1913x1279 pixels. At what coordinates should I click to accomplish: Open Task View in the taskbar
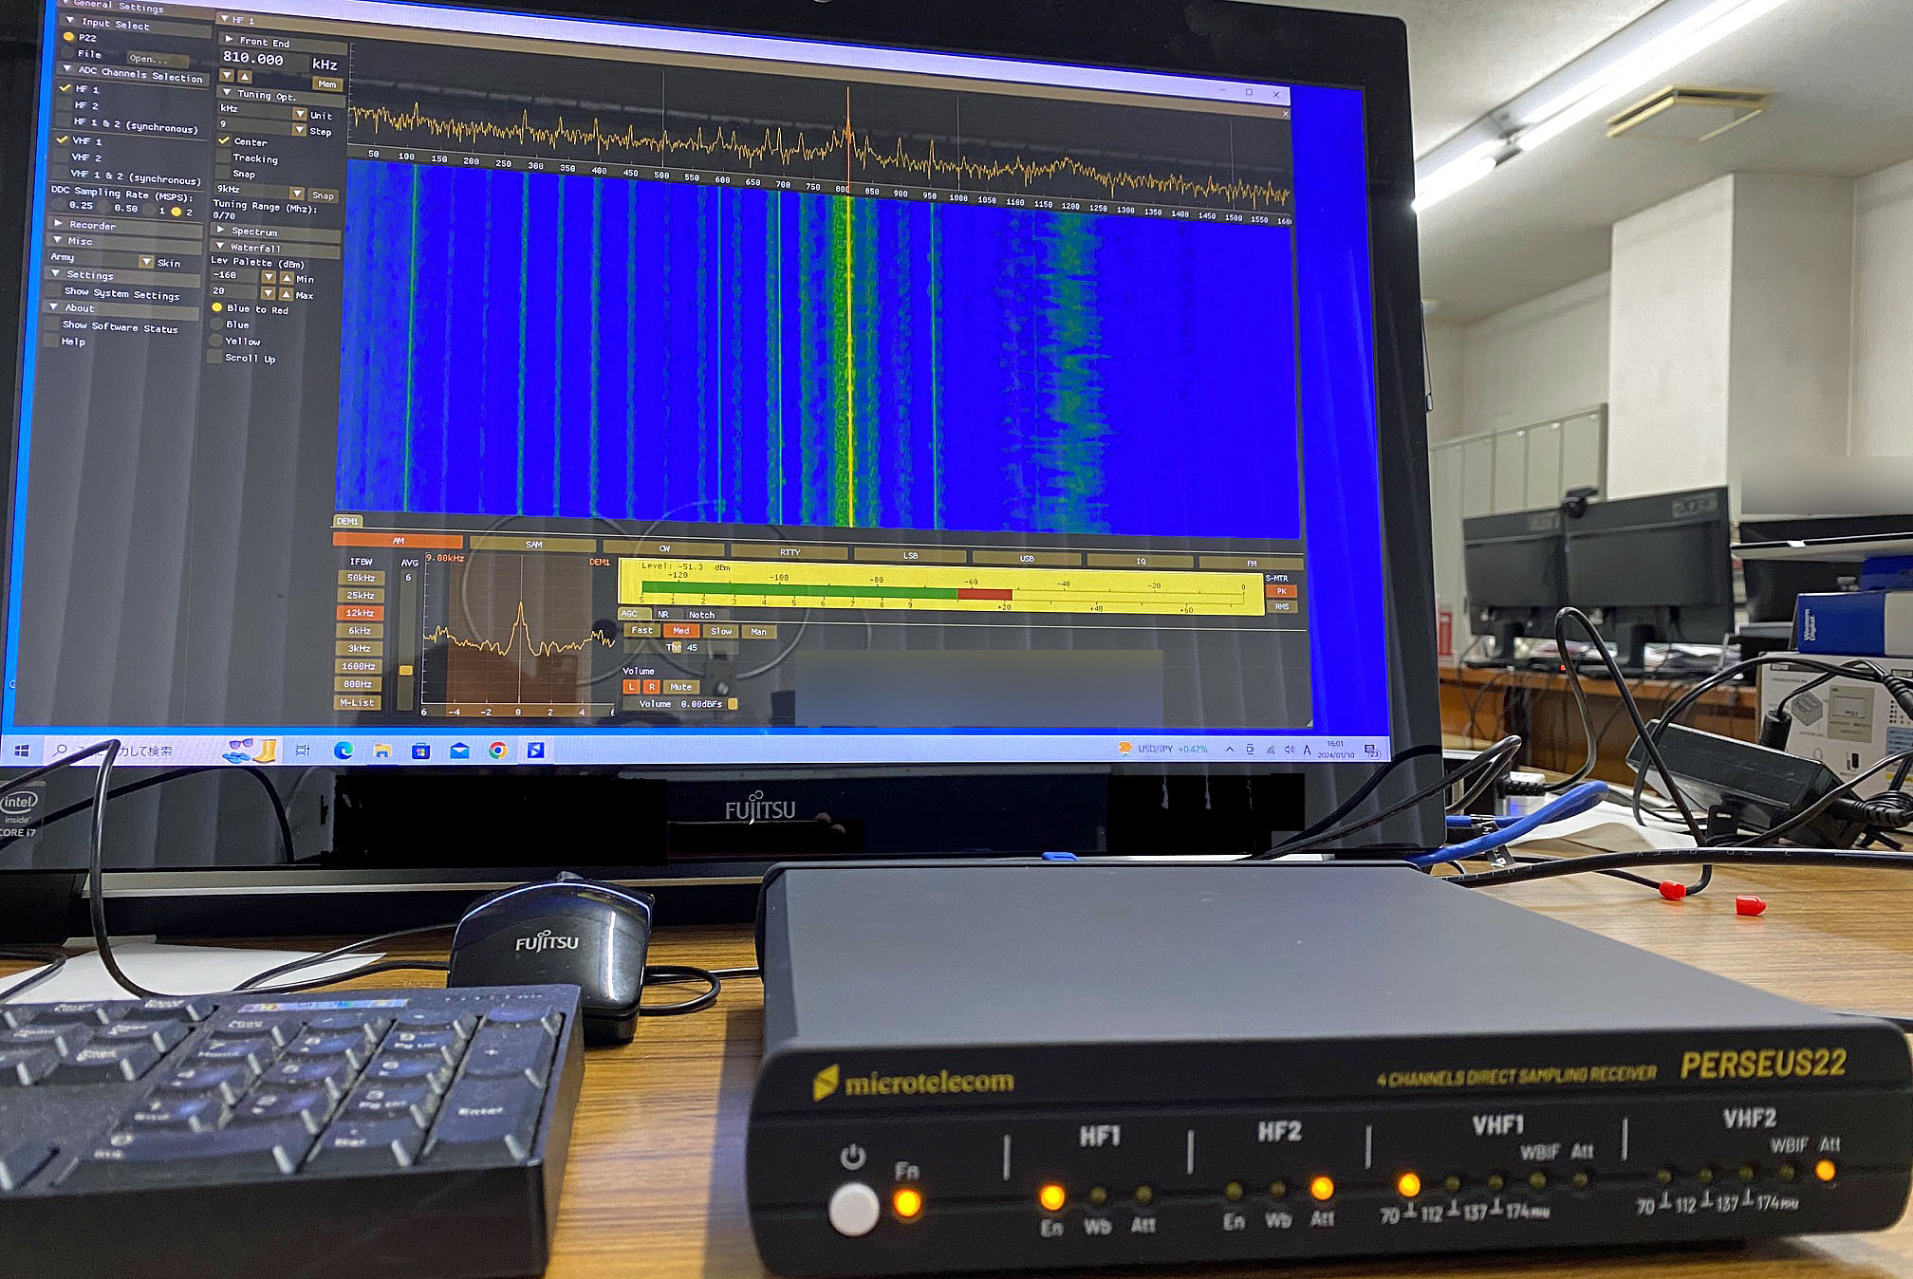(x=303, y=751)
